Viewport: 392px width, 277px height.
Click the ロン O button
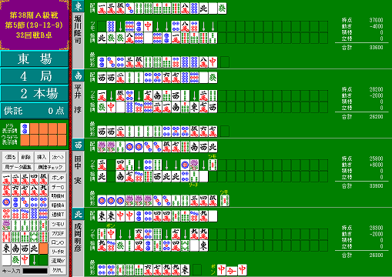[58, 242]
